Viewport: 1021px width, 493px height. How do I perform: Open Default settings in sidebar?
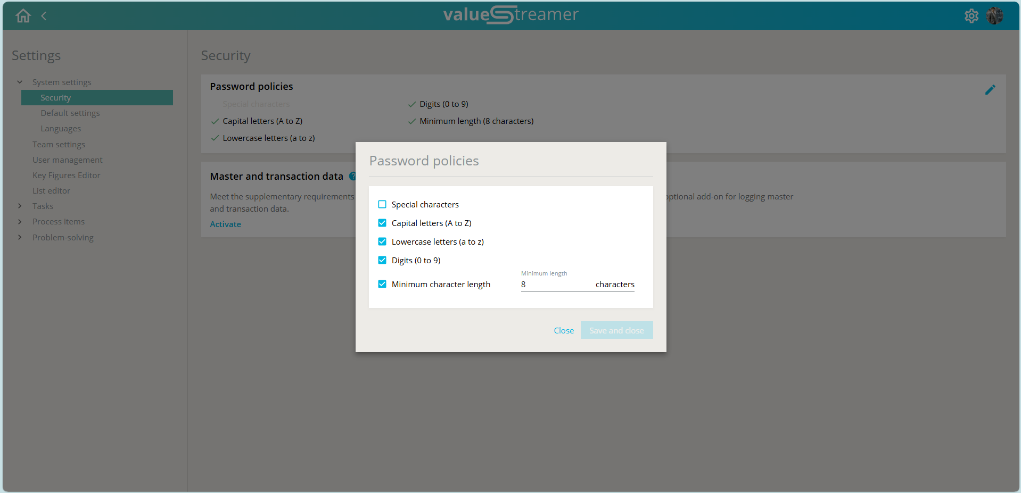click(70, 113)
